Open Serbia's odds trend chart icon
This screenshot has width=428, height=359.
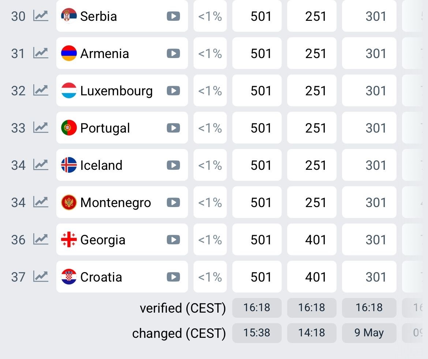(x=41, y=16)
